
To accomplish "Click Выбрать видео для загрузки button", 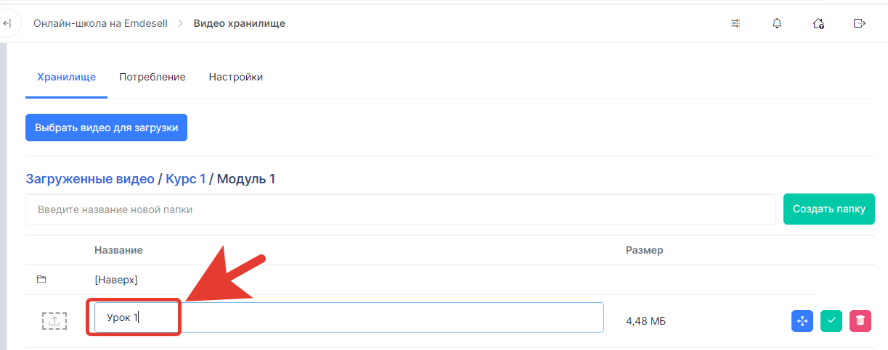I will [107, 127].
